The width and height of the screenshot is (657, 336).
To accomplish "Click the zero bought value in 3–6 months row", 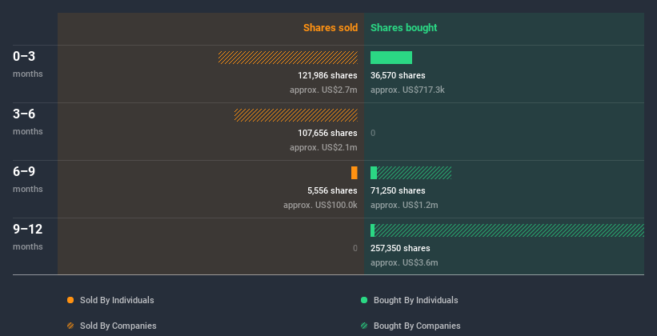I will click(373, 134).
